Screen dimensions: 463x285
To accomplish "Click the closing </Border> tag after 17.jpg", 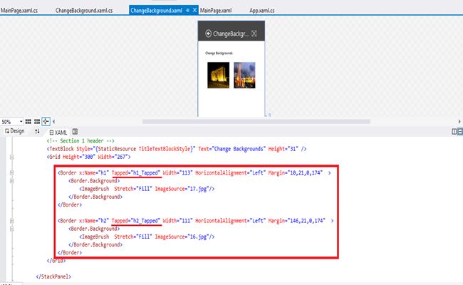I will click(70, 204).
